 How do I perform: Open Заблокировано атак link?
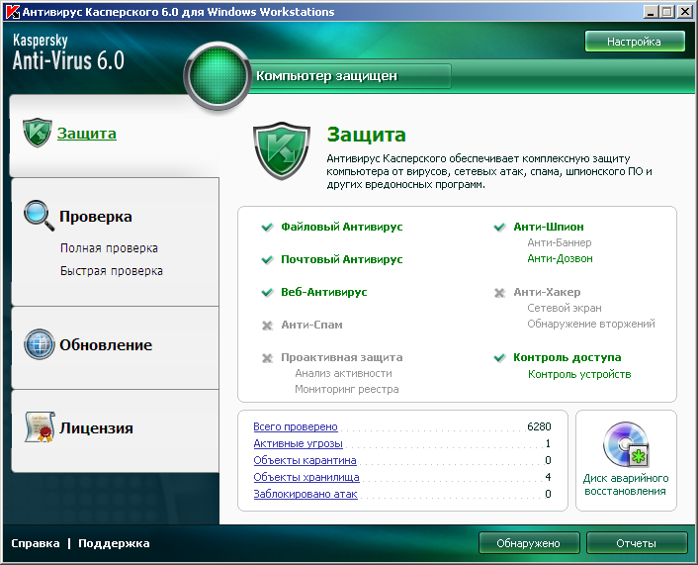pos(305,494)
